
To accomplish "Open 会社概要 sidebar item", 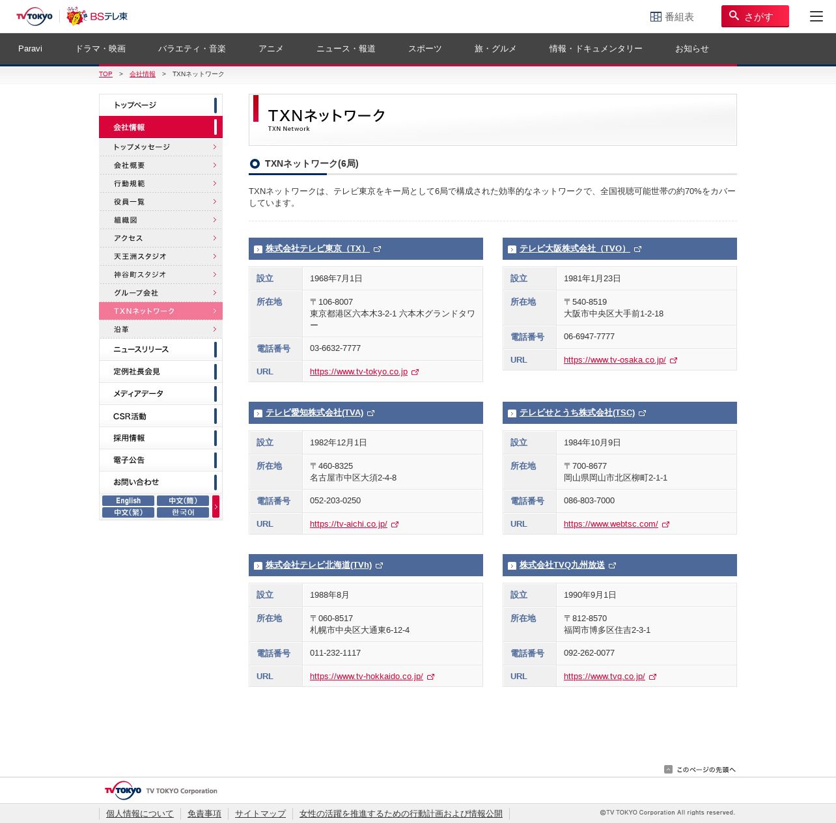I will coord(161,165).
